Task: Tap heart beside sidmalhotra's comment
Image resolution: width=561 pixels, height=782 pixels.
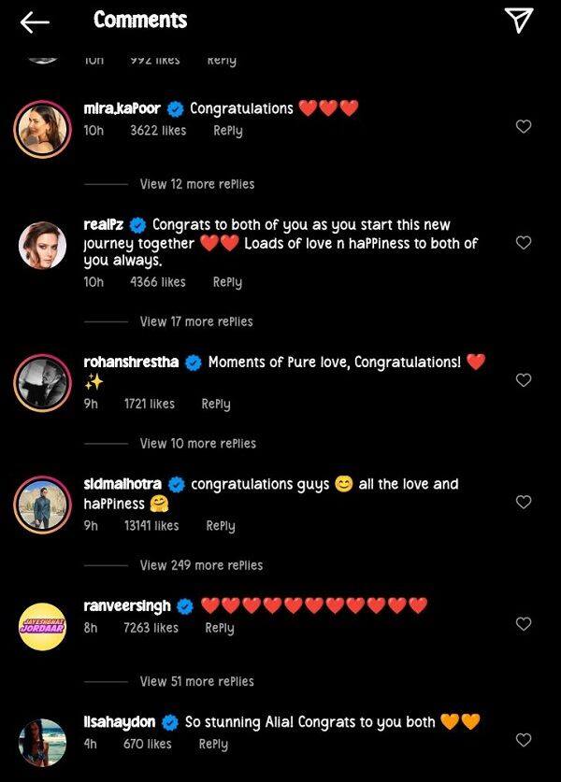Action: [524, 502]
